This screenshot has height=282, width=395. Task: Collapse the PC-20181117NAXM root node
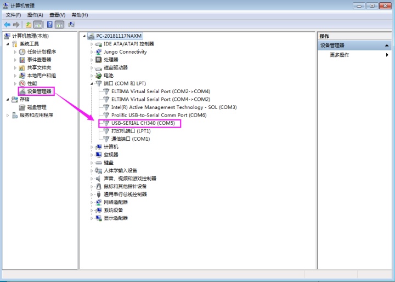84,36
